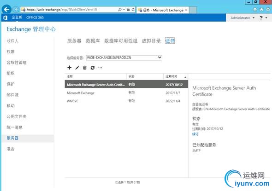Click the 续订 renew link
This screenshot has height=191, width=272.
point(195,134)
